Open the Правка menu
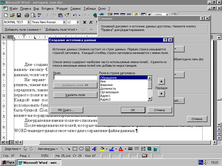Viewport: 222px width, 166px height. 26,9
